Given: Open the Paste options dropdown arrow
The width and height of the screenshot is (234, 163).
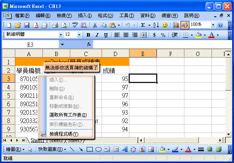Looking at the screenshot, I should click(119, 25).
